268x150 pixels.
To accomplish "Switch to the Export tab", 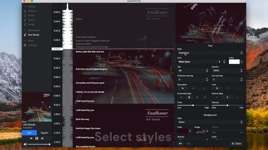I will (x=44, y=133).
